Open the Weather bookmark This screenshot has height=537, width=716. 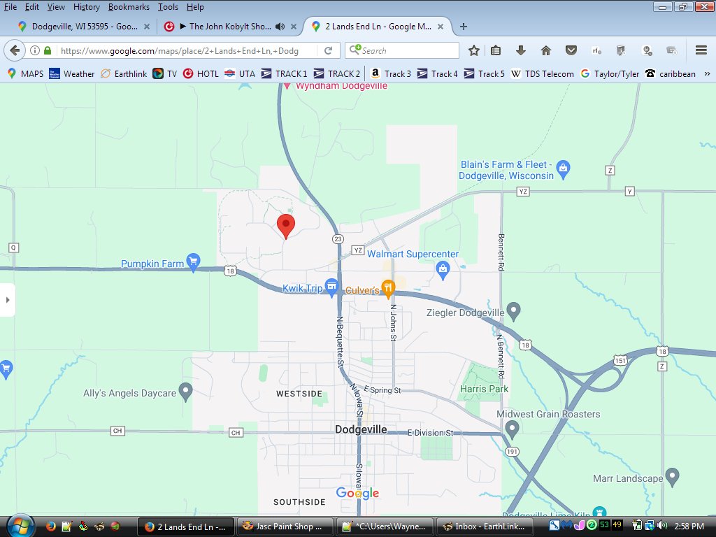click(72, 73)
